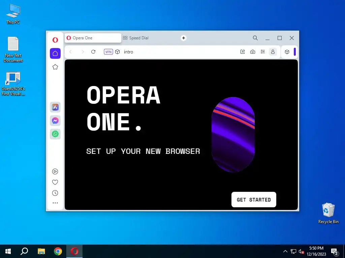Select the Recycle Bin desktop icon
The height and width of the screenshot is (258, 345).
pos(328,213)
